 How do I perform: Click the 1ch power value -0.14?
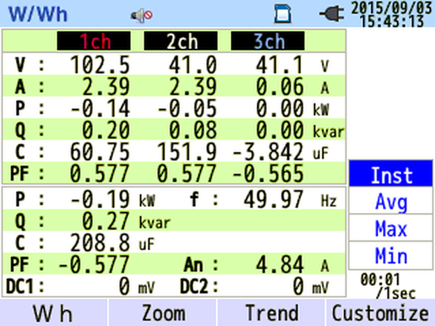click(100, 108)
